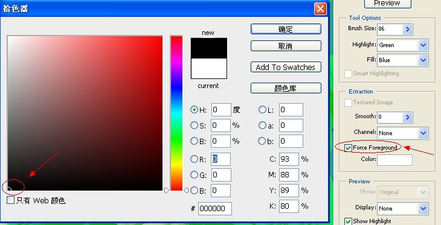
Task: Click the S saturation percent field
Action: click(x=220, y=125)
